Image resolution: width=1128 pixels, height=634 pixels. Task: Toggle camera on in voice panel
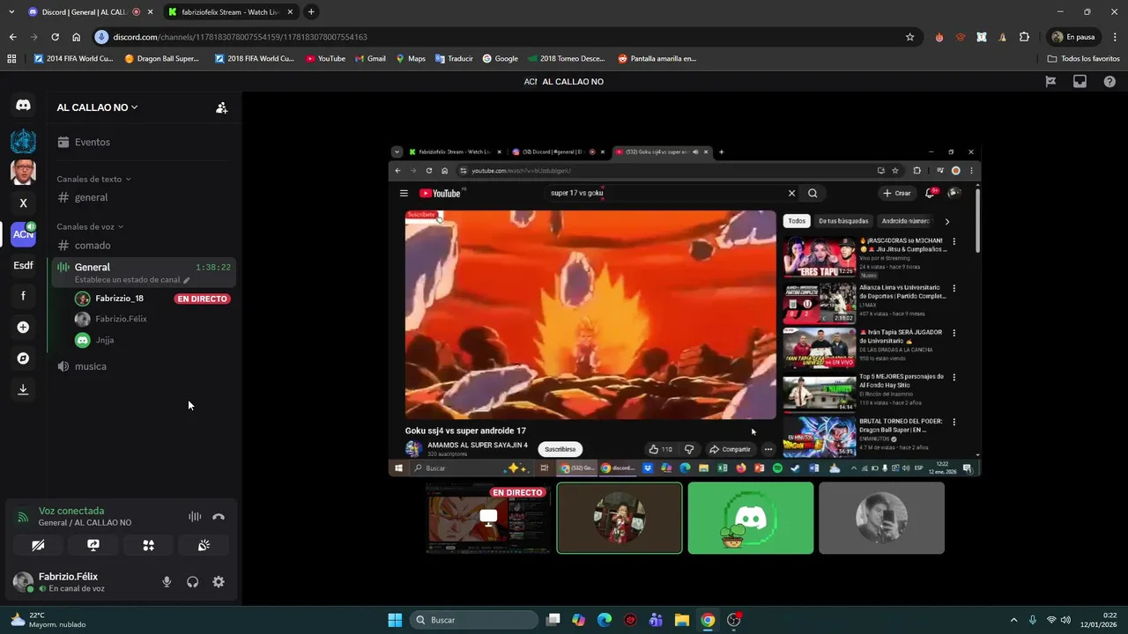38,545
